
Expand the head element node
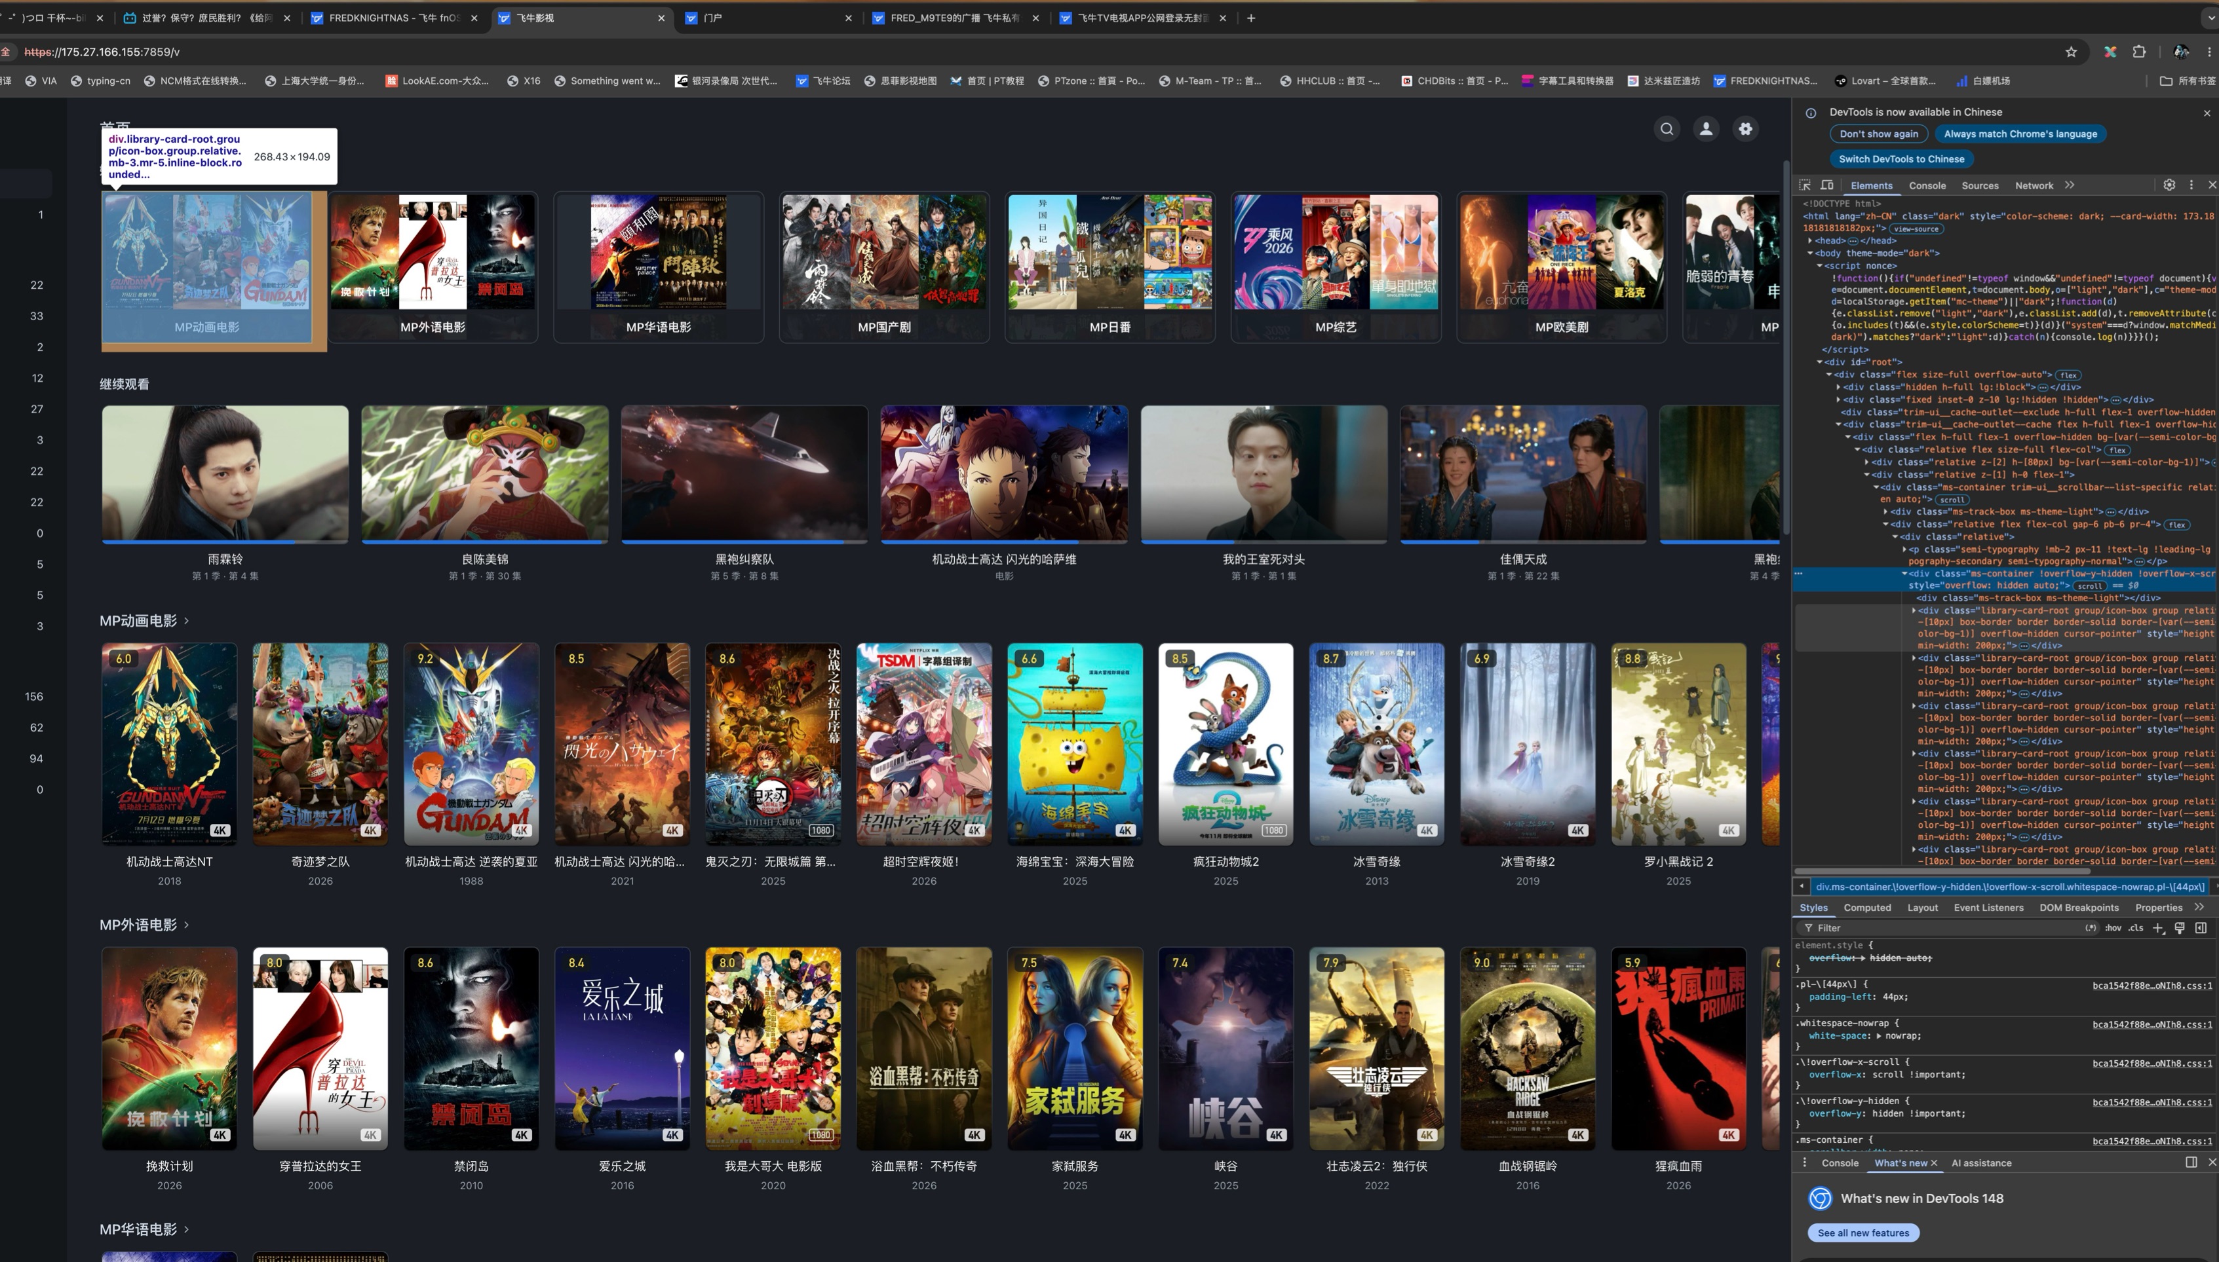1809,241
